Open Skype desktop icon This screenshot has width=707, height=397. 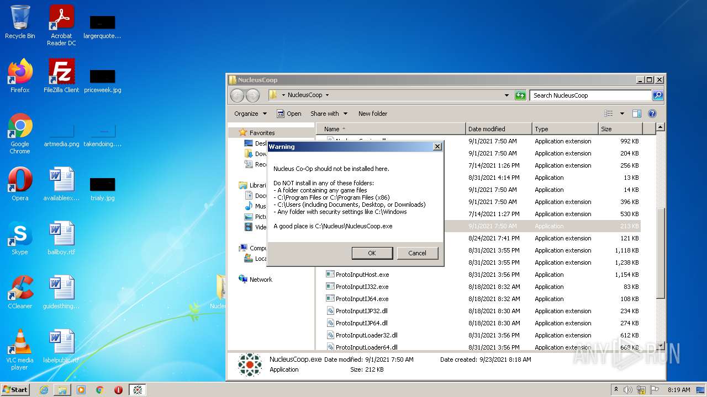(20, 238)
